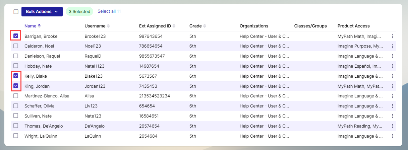The width and height of the screenshot is (408, 150).
Task: Open more options for Kelly, Blake row
Action: pyautogui.click(x=393, y=76)
